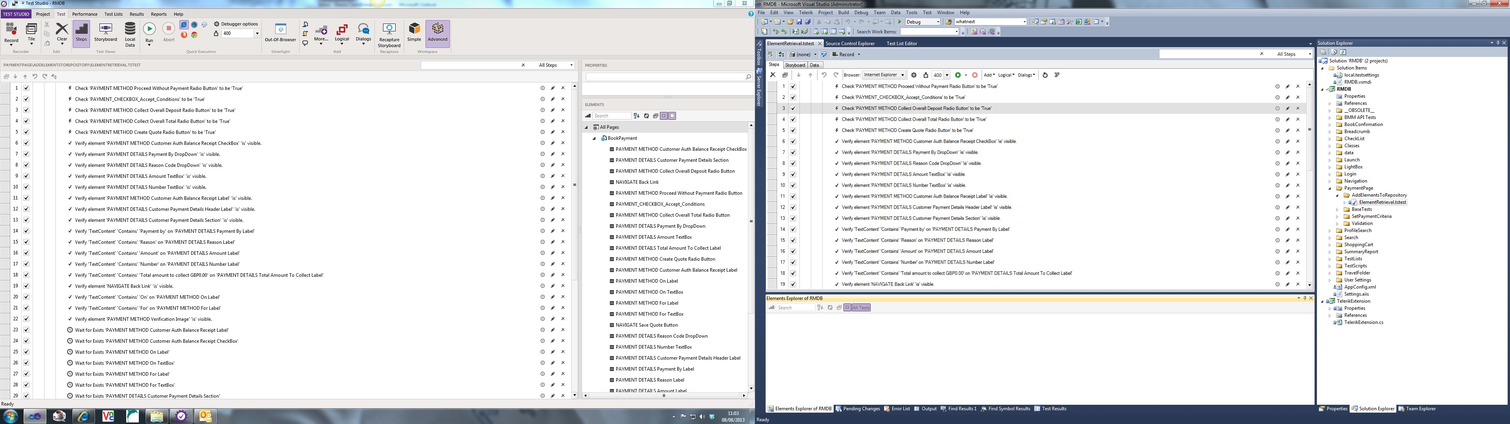
Task: Collapse the BookPayment node in the Elements tree
Action: (594, 138)
